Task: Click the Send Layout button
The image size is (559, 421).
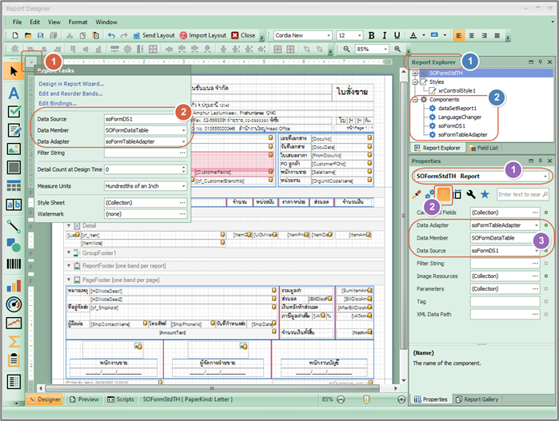Action: [153, 36]
